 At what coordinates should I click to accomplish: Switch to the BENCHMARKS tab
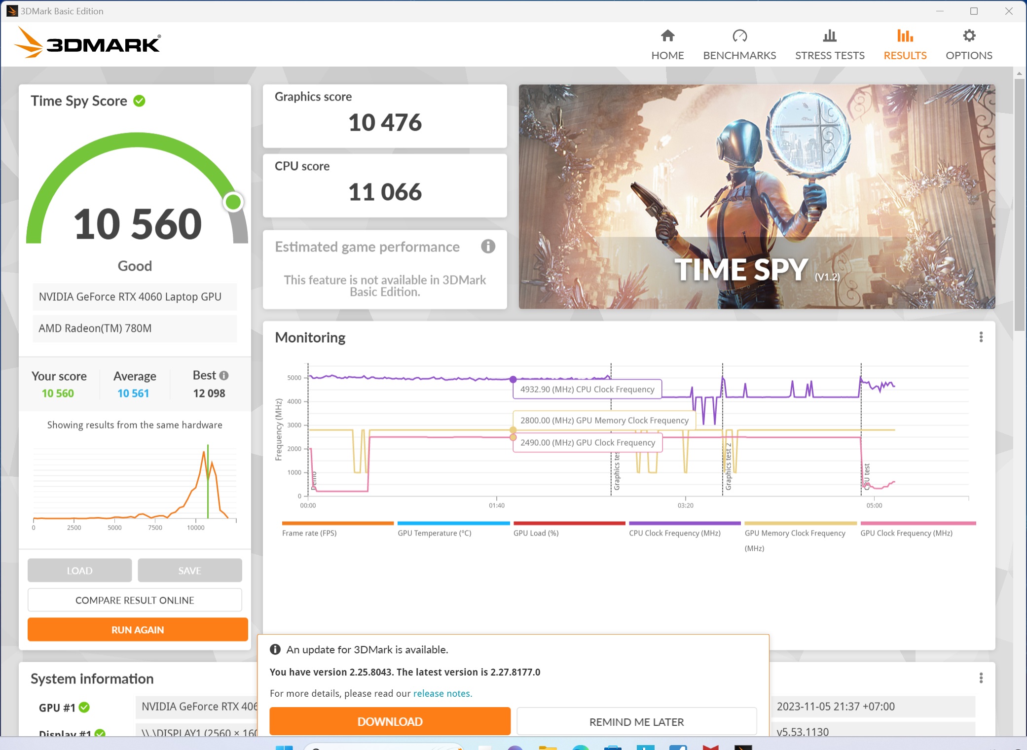tap(739, 45)
